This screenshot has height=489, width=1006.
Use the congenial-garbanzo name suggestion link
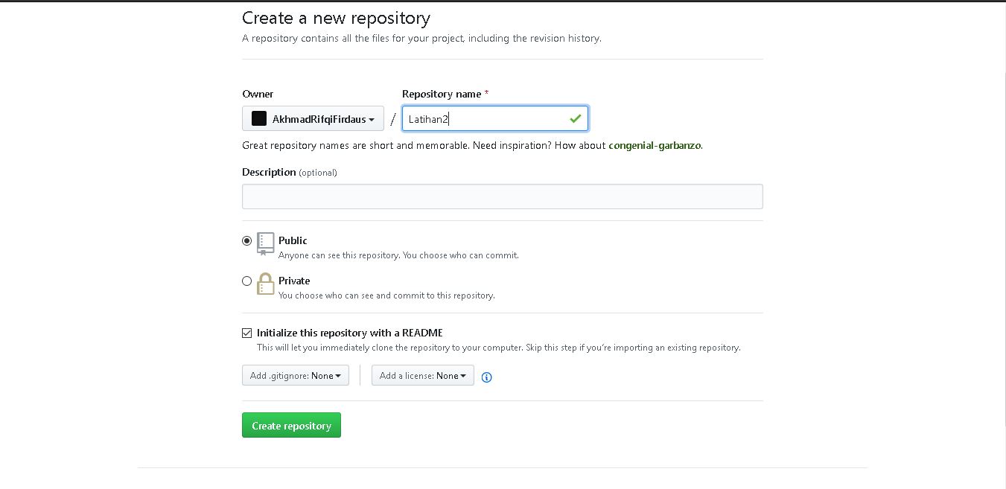coord(655,145)
